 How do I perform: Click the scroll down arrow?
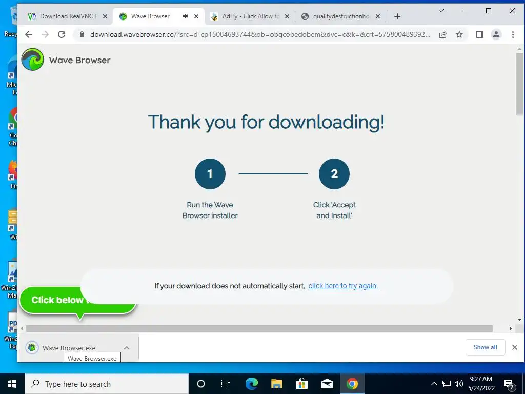tap(519, 320)
